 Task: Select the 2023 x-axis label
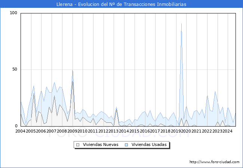coord(217,131)
